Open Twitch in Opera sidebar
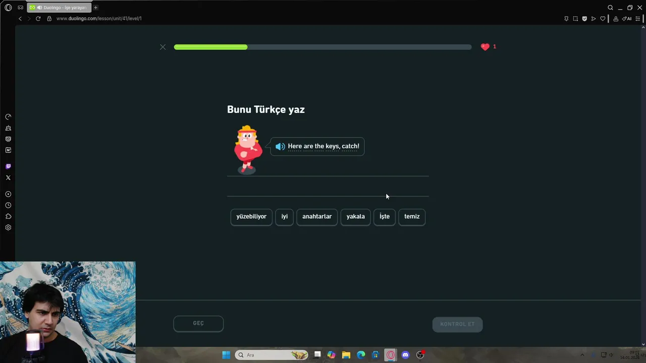Image resolution: width=646 pixels, height=363 pixels. click(8, 166)
